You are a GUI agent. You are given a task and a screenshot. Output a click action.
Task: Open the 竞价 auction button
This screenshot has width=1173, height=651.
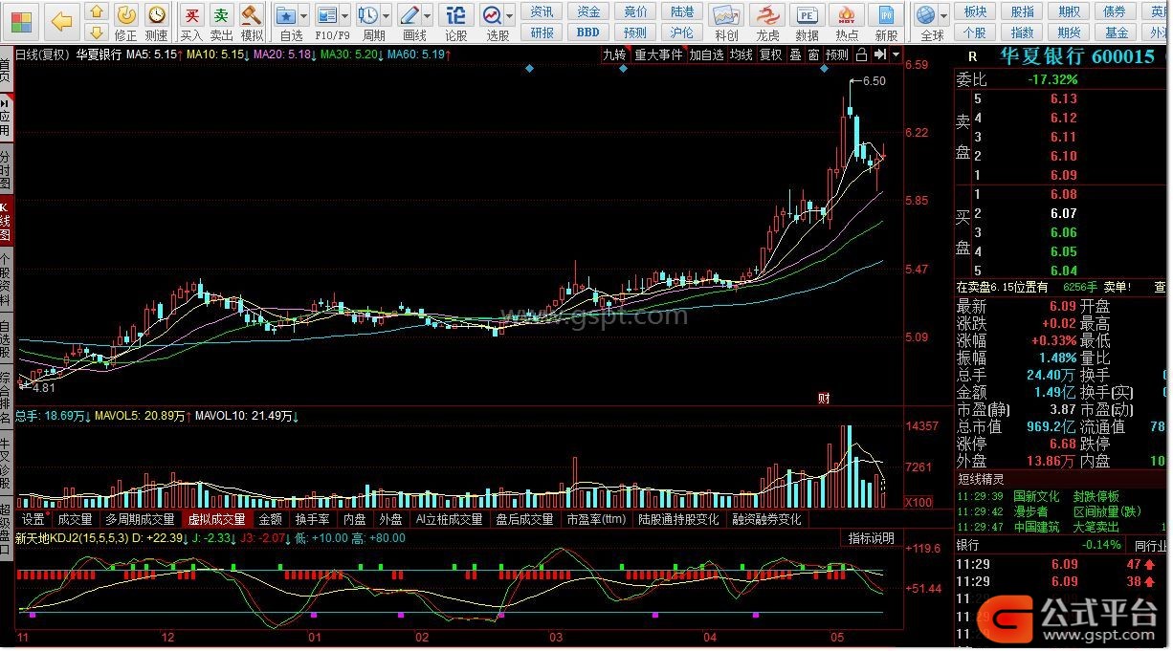635,11
